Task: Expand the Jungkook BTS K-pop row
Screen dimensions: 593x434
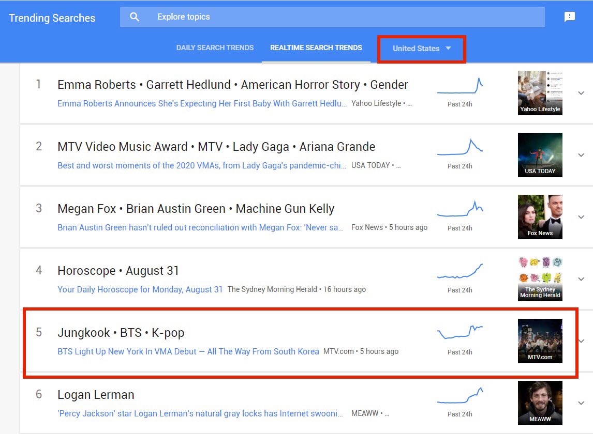Action: [x=582, y=340]
